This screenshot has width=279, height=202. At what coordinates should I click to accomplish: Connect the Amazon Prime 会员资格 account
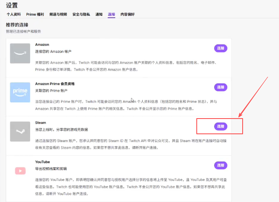pyautogui.click(x=220, y=87)
